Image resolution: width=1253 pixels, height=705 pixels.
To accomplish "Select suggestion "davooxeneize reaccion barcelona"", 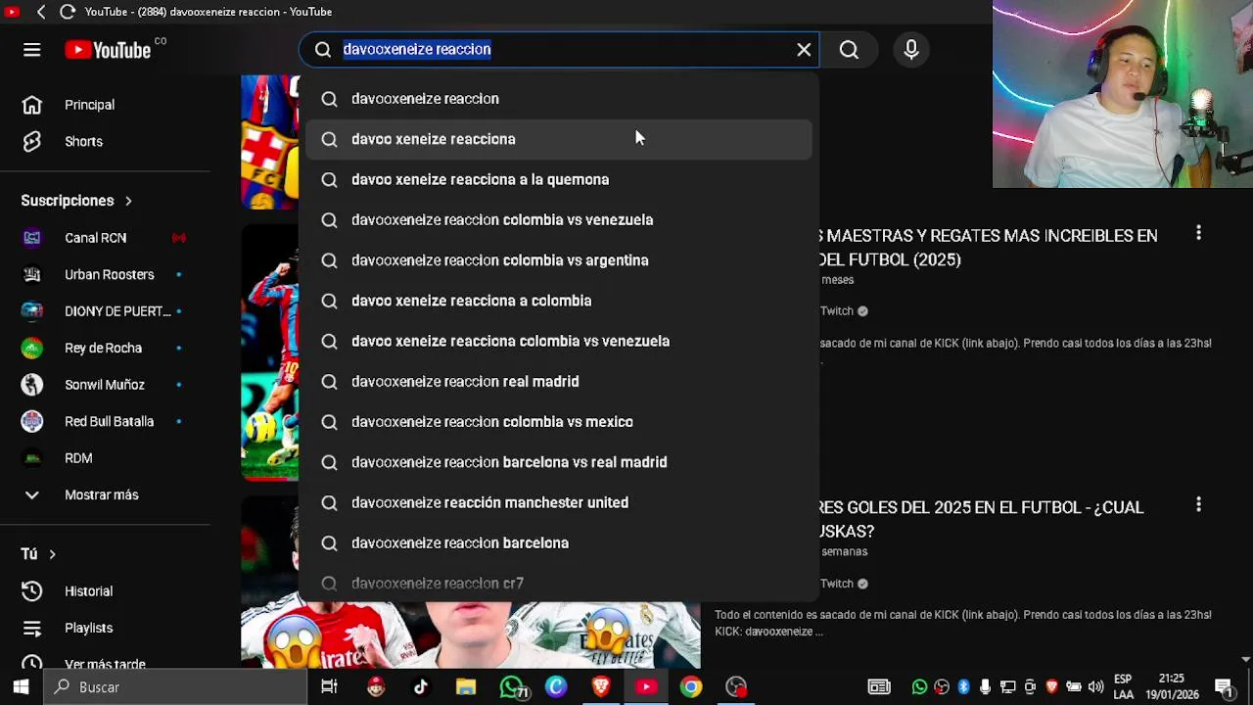I will [559, 543].
